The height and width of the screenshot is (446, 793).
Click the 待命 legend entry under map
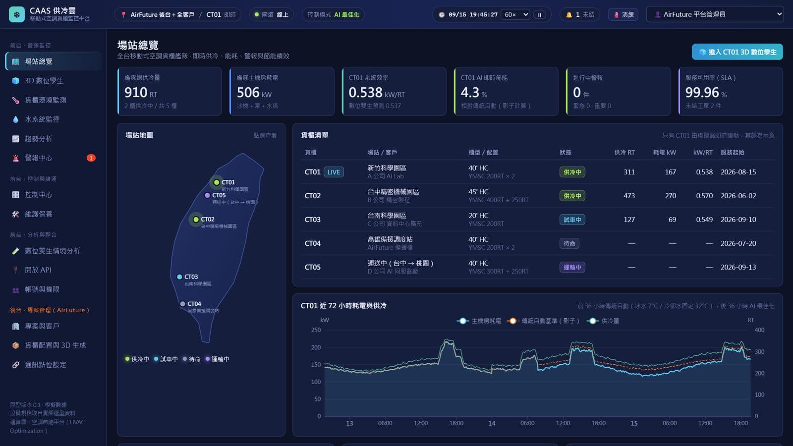[192, 359]
